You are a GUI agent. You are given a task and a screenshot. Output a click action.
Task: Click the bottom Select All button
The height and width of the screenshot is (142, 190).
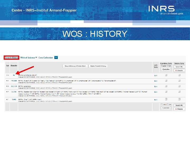(x=179, y=105)
